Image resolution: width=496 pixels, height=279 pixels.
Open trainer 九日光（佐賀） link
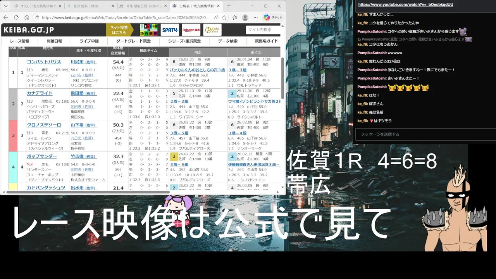click(x=82, y=138)
